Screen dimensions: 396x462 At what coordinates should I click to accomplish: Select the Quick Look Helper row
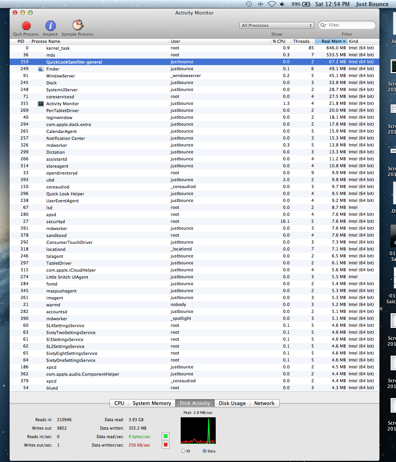point(195,193)
